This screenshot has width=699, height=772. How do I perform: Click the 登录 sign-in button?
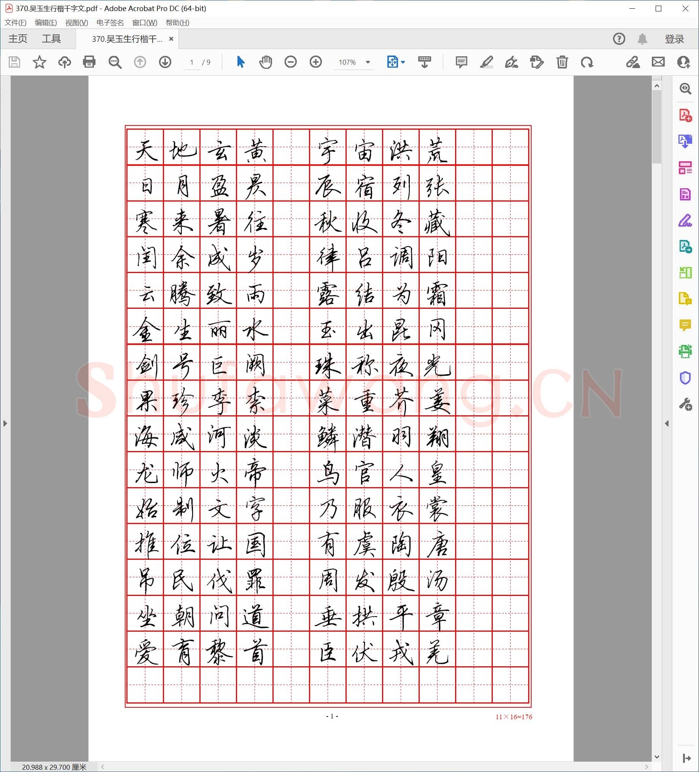pos(675,38)
